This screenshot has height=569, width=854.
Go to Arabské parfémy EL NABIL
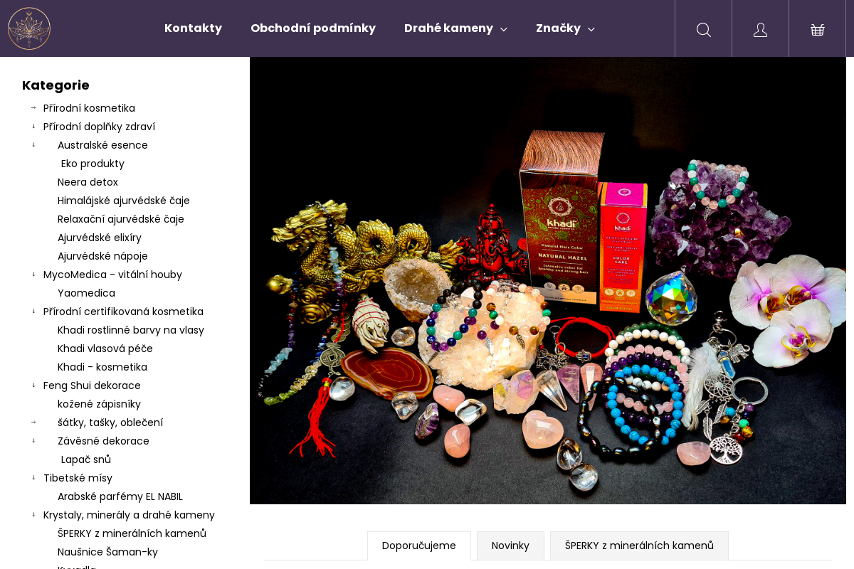tap(120, 496)
